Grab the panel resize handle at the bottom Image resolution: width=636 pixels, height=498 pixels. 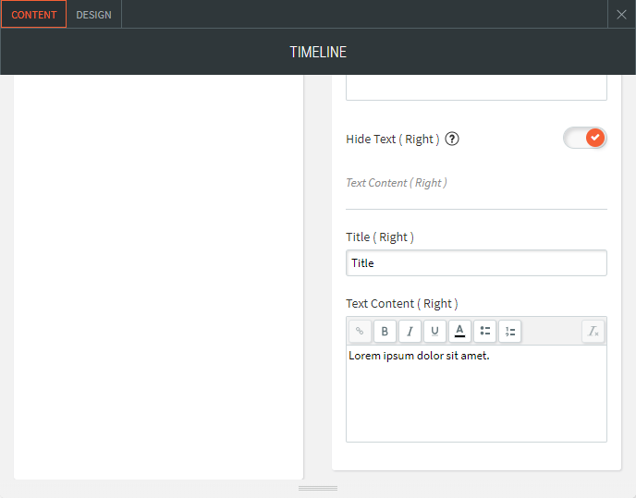click(x=318, y=488)
